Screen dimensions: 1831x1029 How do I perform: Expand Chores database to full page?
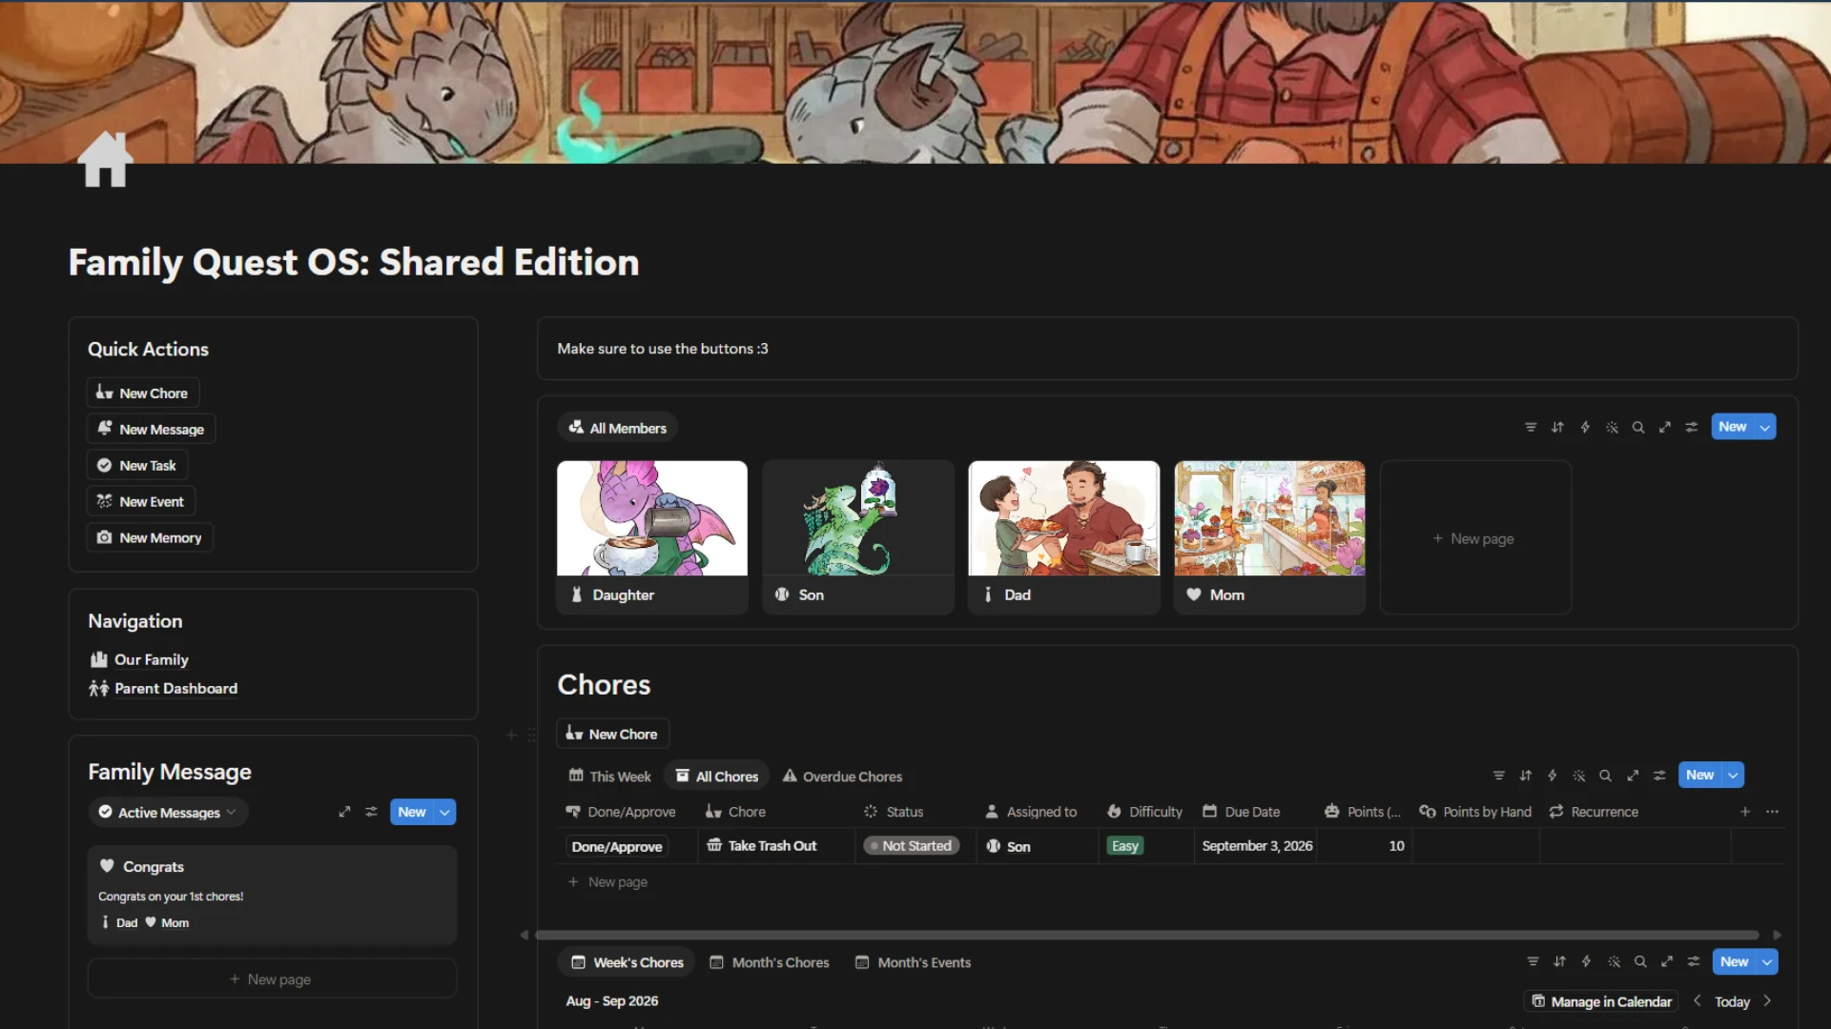point(1633,776)
